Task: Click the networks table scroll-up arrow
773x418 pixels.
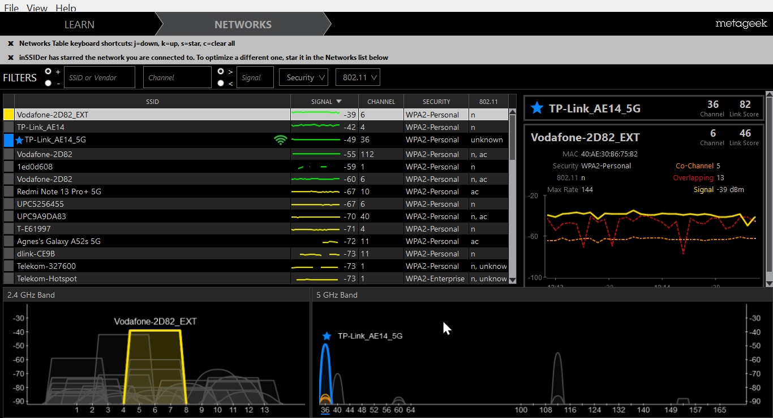Action: [513, 112]
